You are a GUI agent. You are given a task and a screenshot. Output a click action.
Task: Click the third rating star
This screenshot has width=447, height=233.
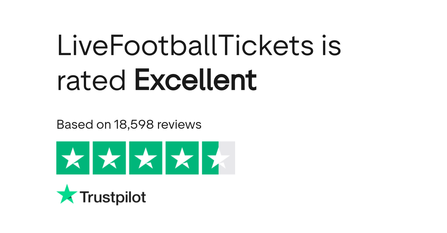(146, 158)
